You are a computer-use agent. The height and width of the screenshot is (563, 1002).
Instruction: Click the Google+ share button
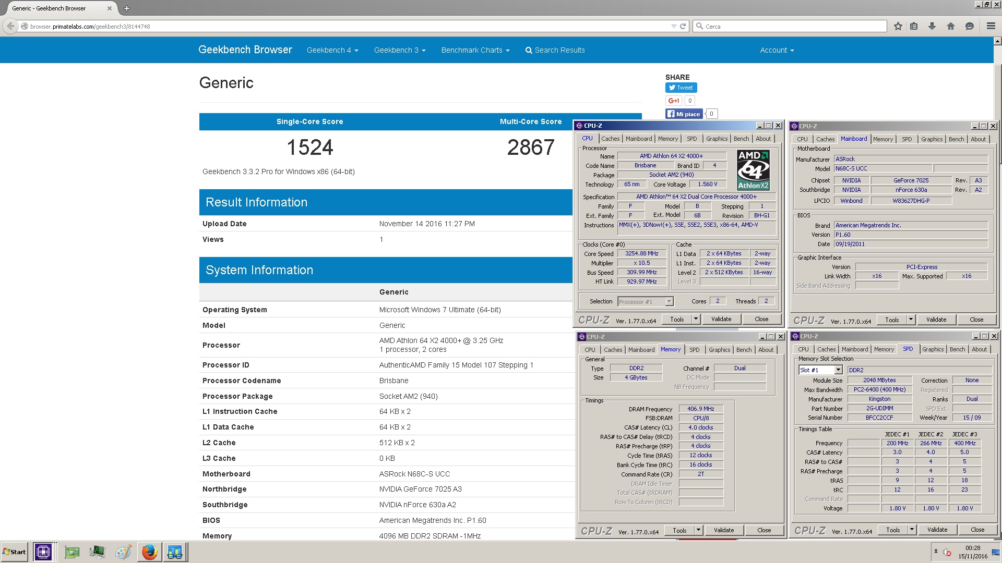pos(674,101)
